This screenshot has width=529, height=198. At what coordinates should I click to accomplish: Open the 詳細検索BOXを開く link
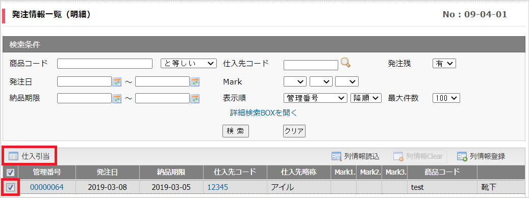click(x=264, y=113)
